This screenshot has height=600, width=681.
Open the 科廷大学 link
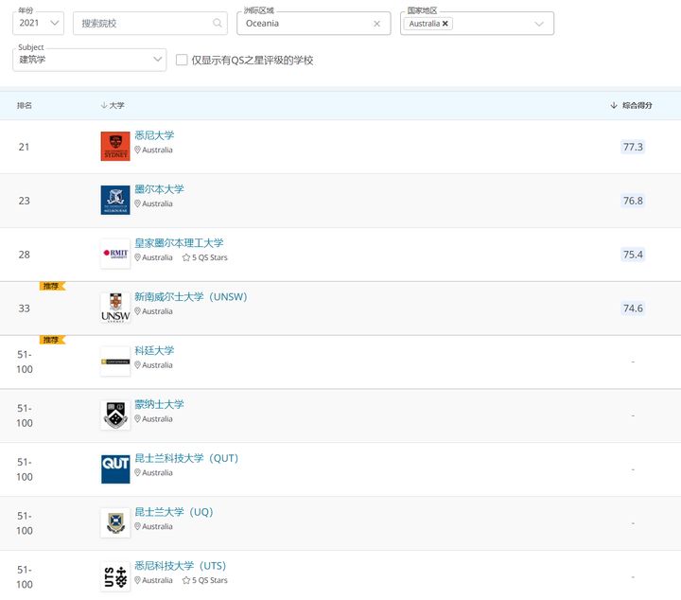point(154,350)
